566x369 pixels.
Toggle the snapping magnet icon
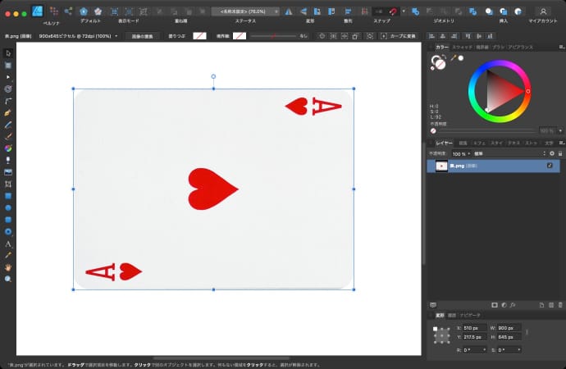pos(395,11)
